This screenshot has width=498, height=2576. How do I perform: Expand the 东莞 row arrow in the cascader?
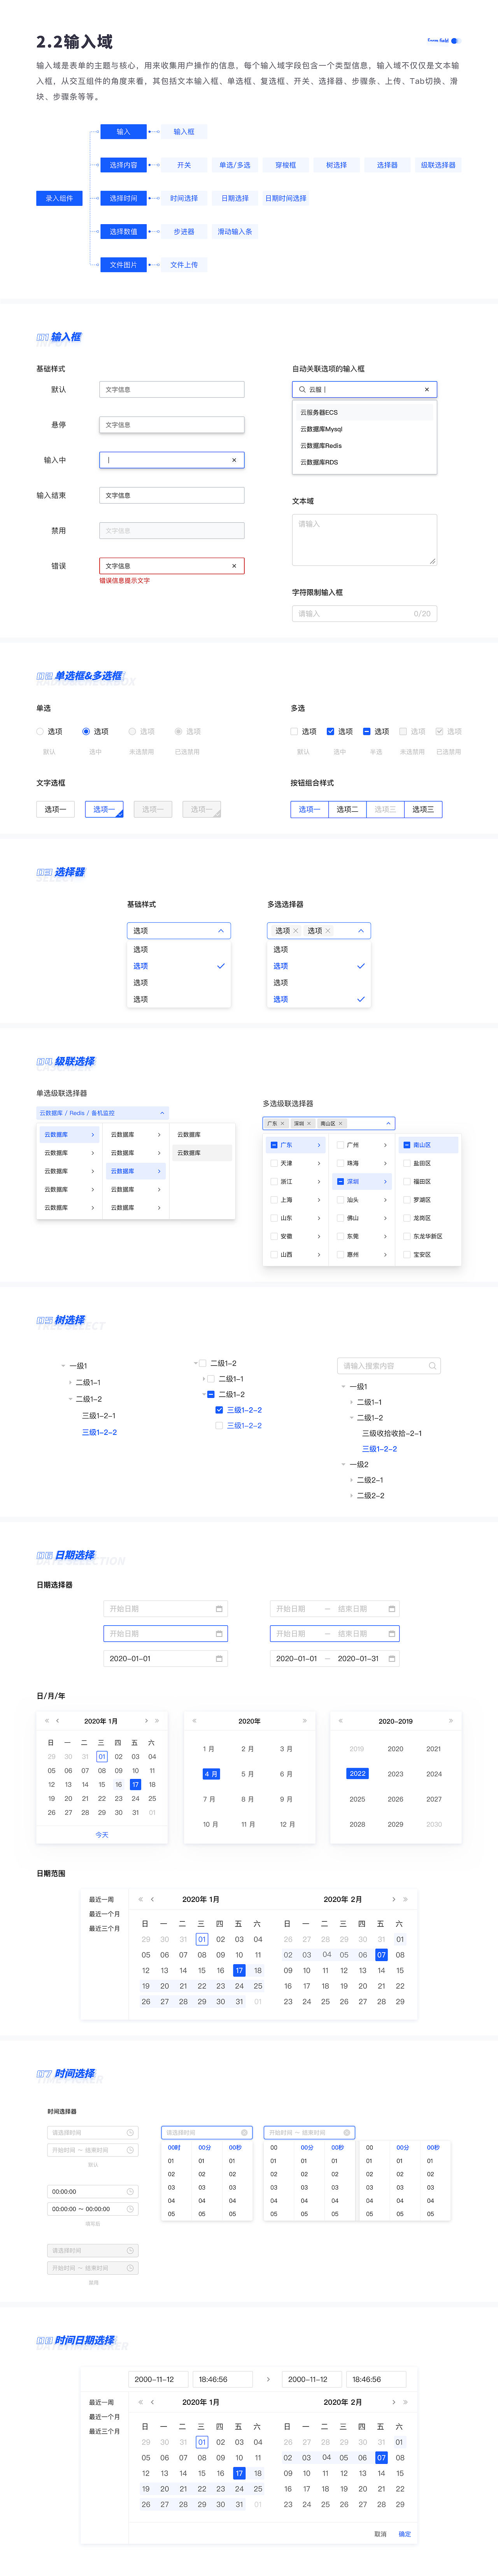click(385, 1236)
